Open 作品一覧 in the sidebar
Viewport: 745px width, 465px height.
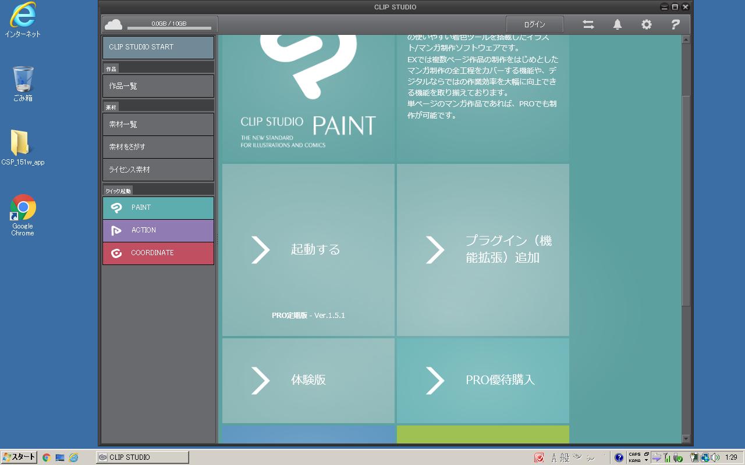click(158, 86)
